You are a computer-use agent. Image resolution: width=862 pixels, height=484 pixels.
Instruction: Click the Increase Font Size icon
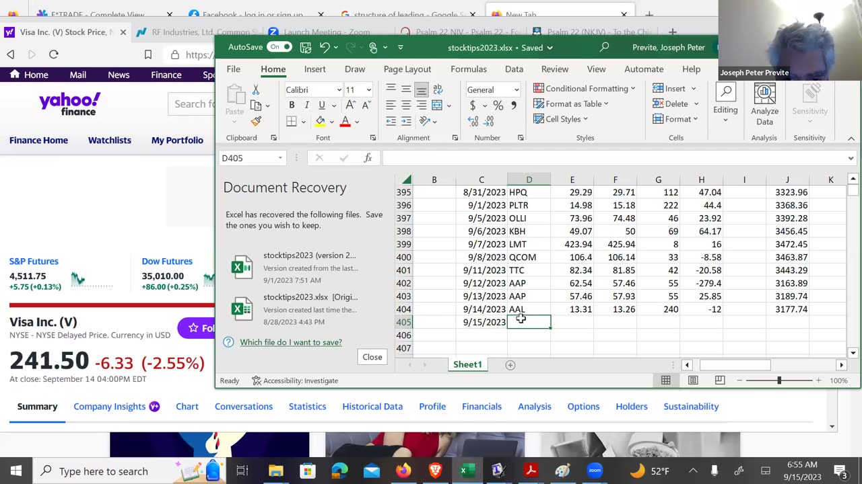(350, 105)
